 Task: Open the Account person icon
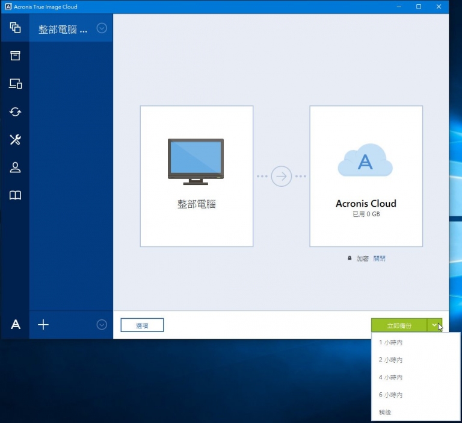[15, 168]
